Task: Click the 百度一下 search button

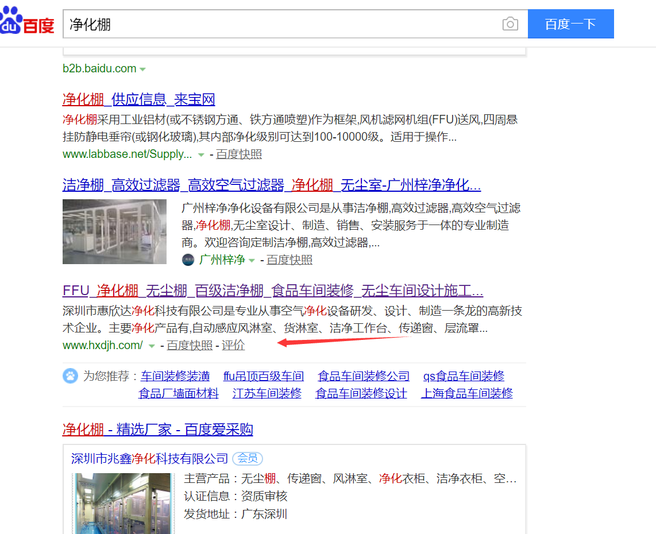Action: (x=570, y=24)
